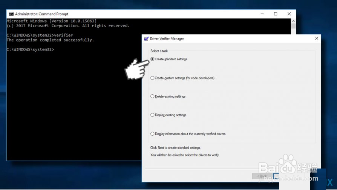Click the Command Prompt scrollbar thumb

click(x=293, y=26)
